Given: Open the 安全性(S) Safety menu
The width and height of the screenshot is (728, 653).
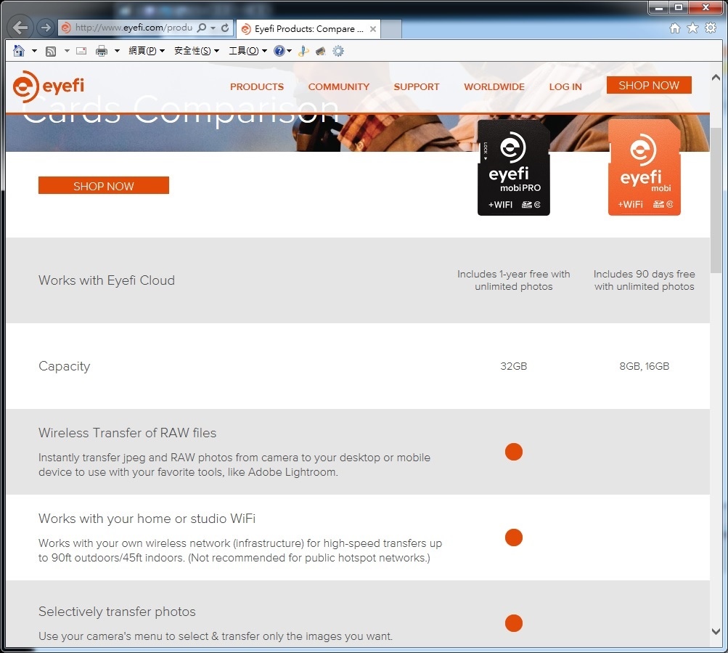Looking at the screenshot, I should click(197, 51).
